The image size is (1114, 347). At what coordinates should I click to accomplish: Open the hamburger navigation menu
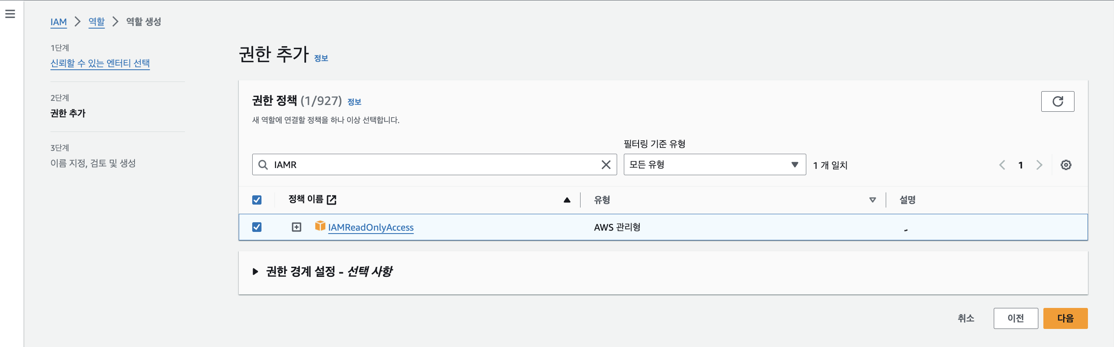pyautogui.click(x=10, y=14)
